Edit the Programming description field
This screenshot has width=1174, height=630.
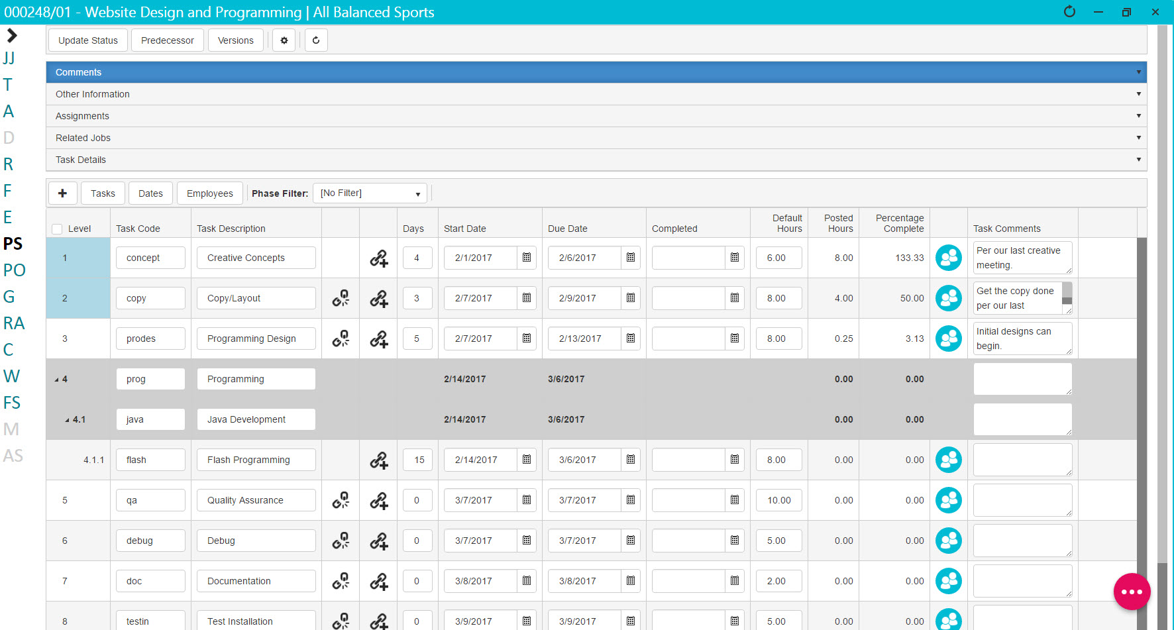click(256, 379)
